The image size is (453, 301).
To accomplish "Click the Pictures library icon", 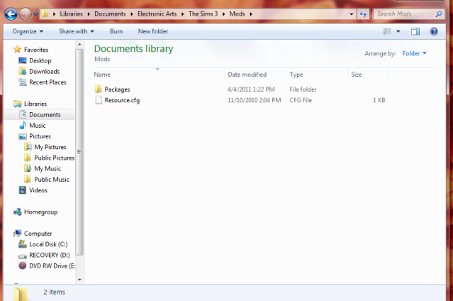I will (23, 136).
